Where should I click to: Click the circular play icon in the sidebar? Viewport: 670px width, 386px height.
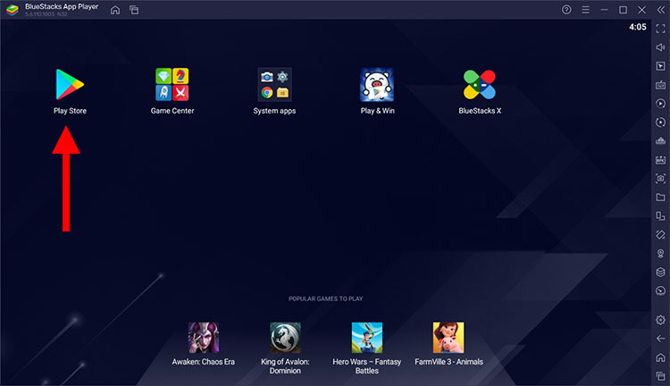click(x=660, y=104)
